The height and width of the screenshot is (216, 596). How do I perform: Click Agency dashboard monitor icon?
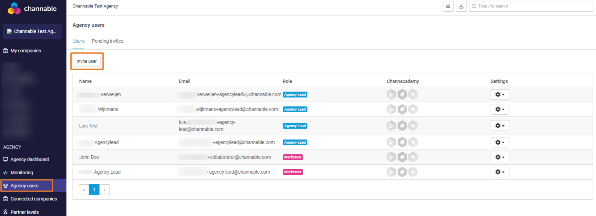pos(6,160)
